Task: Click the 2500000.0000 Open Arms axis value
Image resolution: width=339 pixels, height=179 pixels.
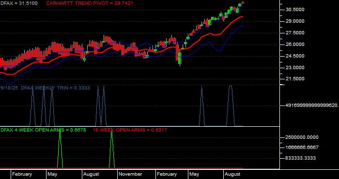Action: [x=302, y=137]
